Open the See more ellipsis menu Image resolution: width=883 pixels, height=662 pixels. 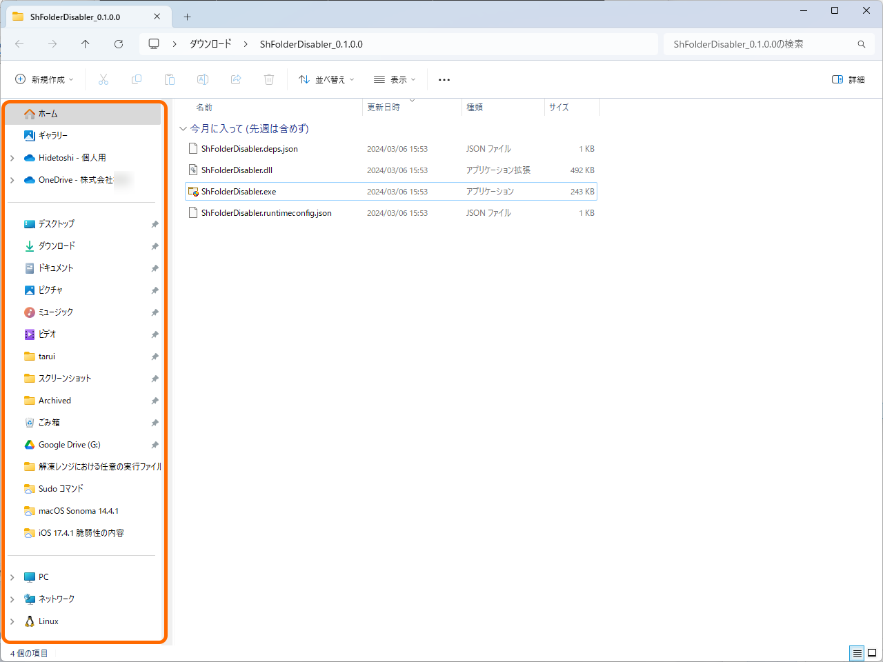click(x=444, y=80)
